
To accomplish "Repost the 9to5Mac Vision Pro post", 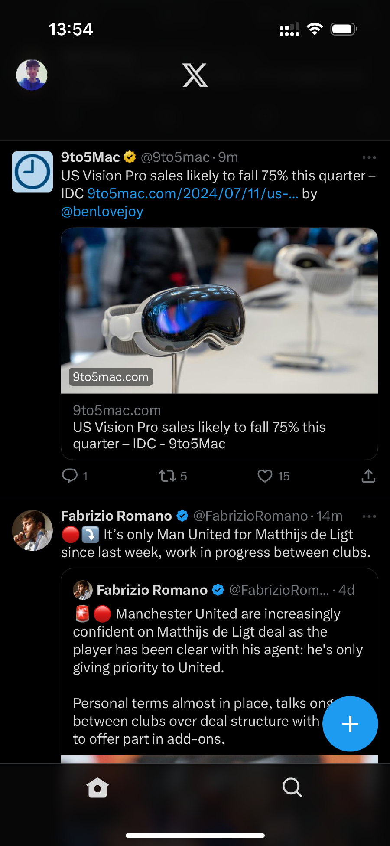I will [167, 476].
